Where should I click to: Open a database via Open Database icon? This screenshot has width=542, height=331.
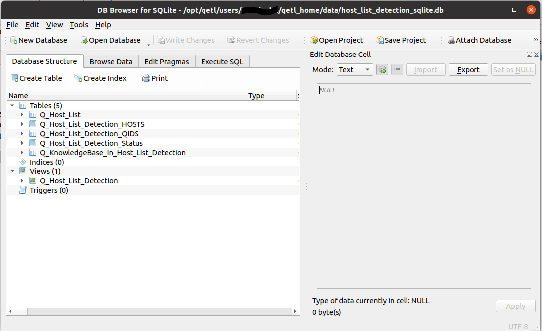[x=84, y=40]
